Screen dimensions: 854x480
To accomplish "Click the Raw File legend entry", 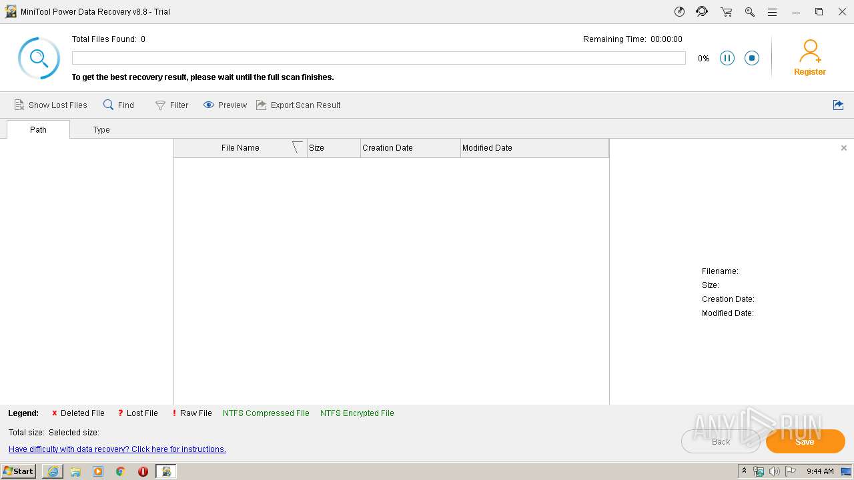I will (191, 413).
